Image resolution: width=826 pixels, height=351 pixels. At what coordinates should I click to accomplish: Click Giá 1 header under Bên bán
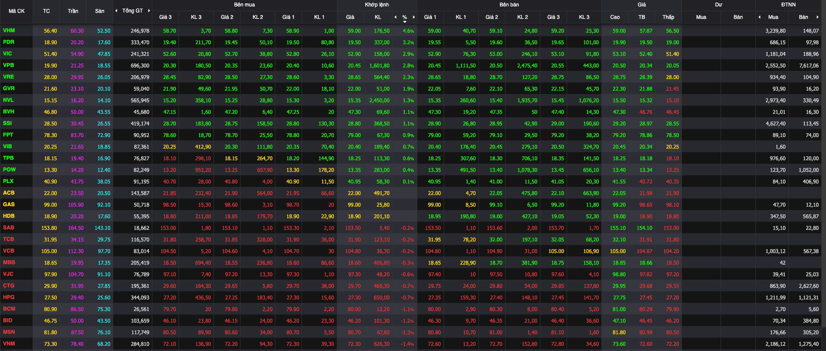coord(430,17)
